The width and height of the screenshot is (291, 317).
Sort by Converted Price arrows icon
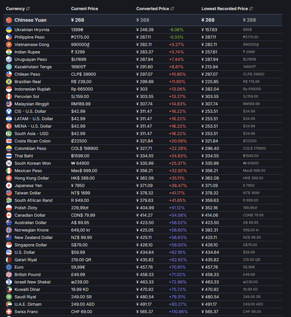point(172,9)
